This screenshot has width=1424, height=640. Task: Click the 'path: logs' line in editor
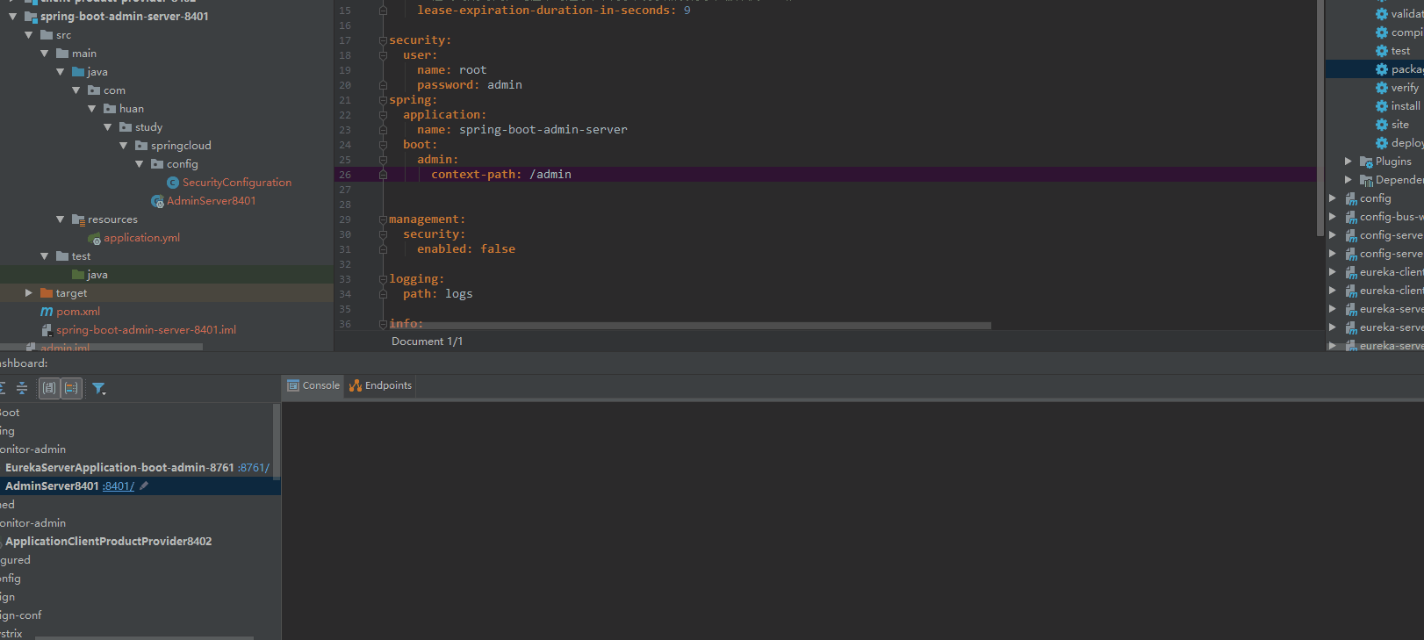(x=438, y=294)
